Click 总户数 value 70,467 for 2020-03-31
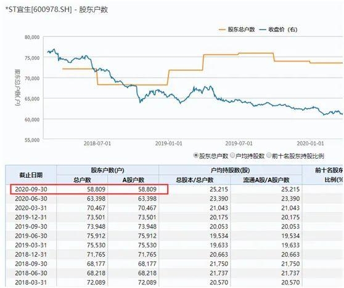Screen dimensions: 344x288 96,208
